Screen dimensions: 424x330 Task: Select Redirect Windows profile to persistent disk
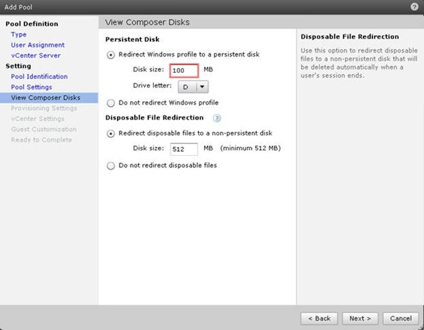(x=111, y=55)
